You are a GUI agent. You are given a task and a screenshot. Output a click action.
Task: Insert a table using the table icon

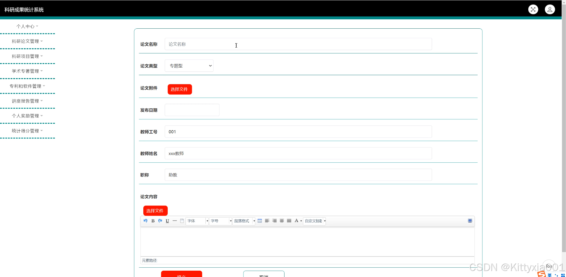(x=260, y=221)
